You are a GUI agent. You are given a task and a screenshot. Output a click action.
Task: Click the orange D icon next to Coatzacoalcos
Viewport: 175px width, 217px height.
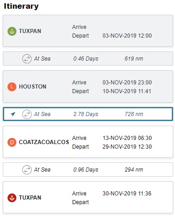click(x=12, y=142)
